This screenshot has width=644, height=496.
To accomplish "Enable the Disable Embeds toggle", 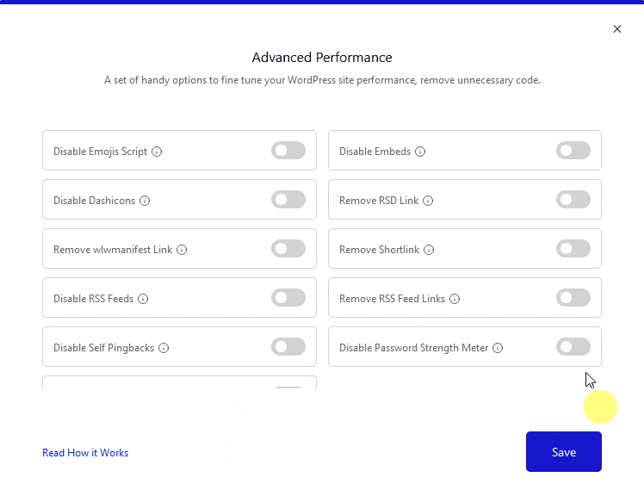I will pyautogui.click(x=573, y=151).
